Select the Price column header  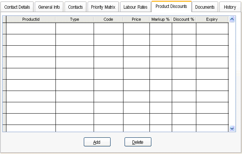(136, 19)
